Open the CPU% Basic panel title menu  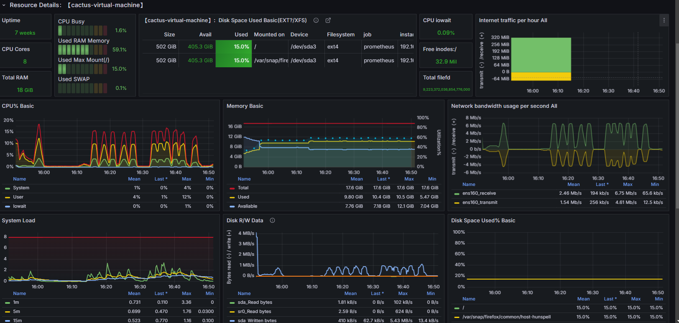click(18, 106)
